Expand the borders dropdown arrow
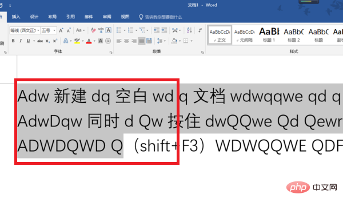The image size is (343, 206). click(192, 41)
